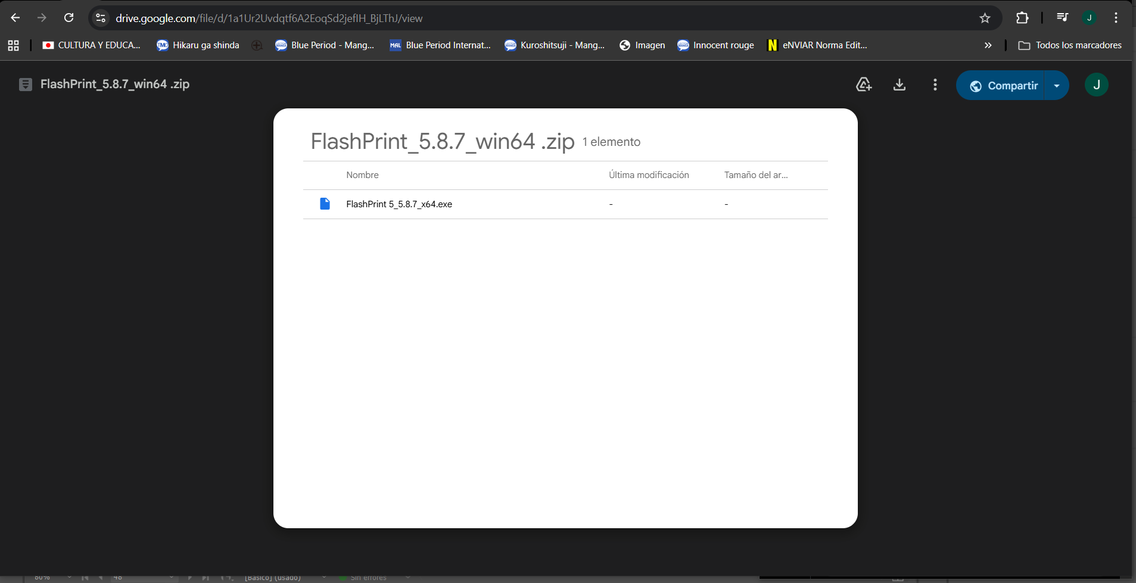1136x583 pixels.
Task: Open the Google account avatar J
Action: pyautogui.click(x=1096, y=85)
